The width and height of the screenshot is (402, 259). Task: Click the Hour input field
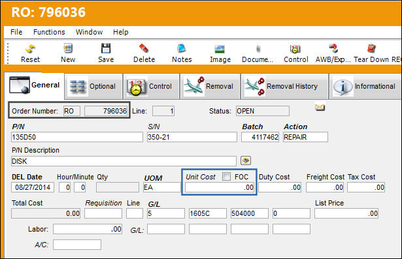coord(64,187)
